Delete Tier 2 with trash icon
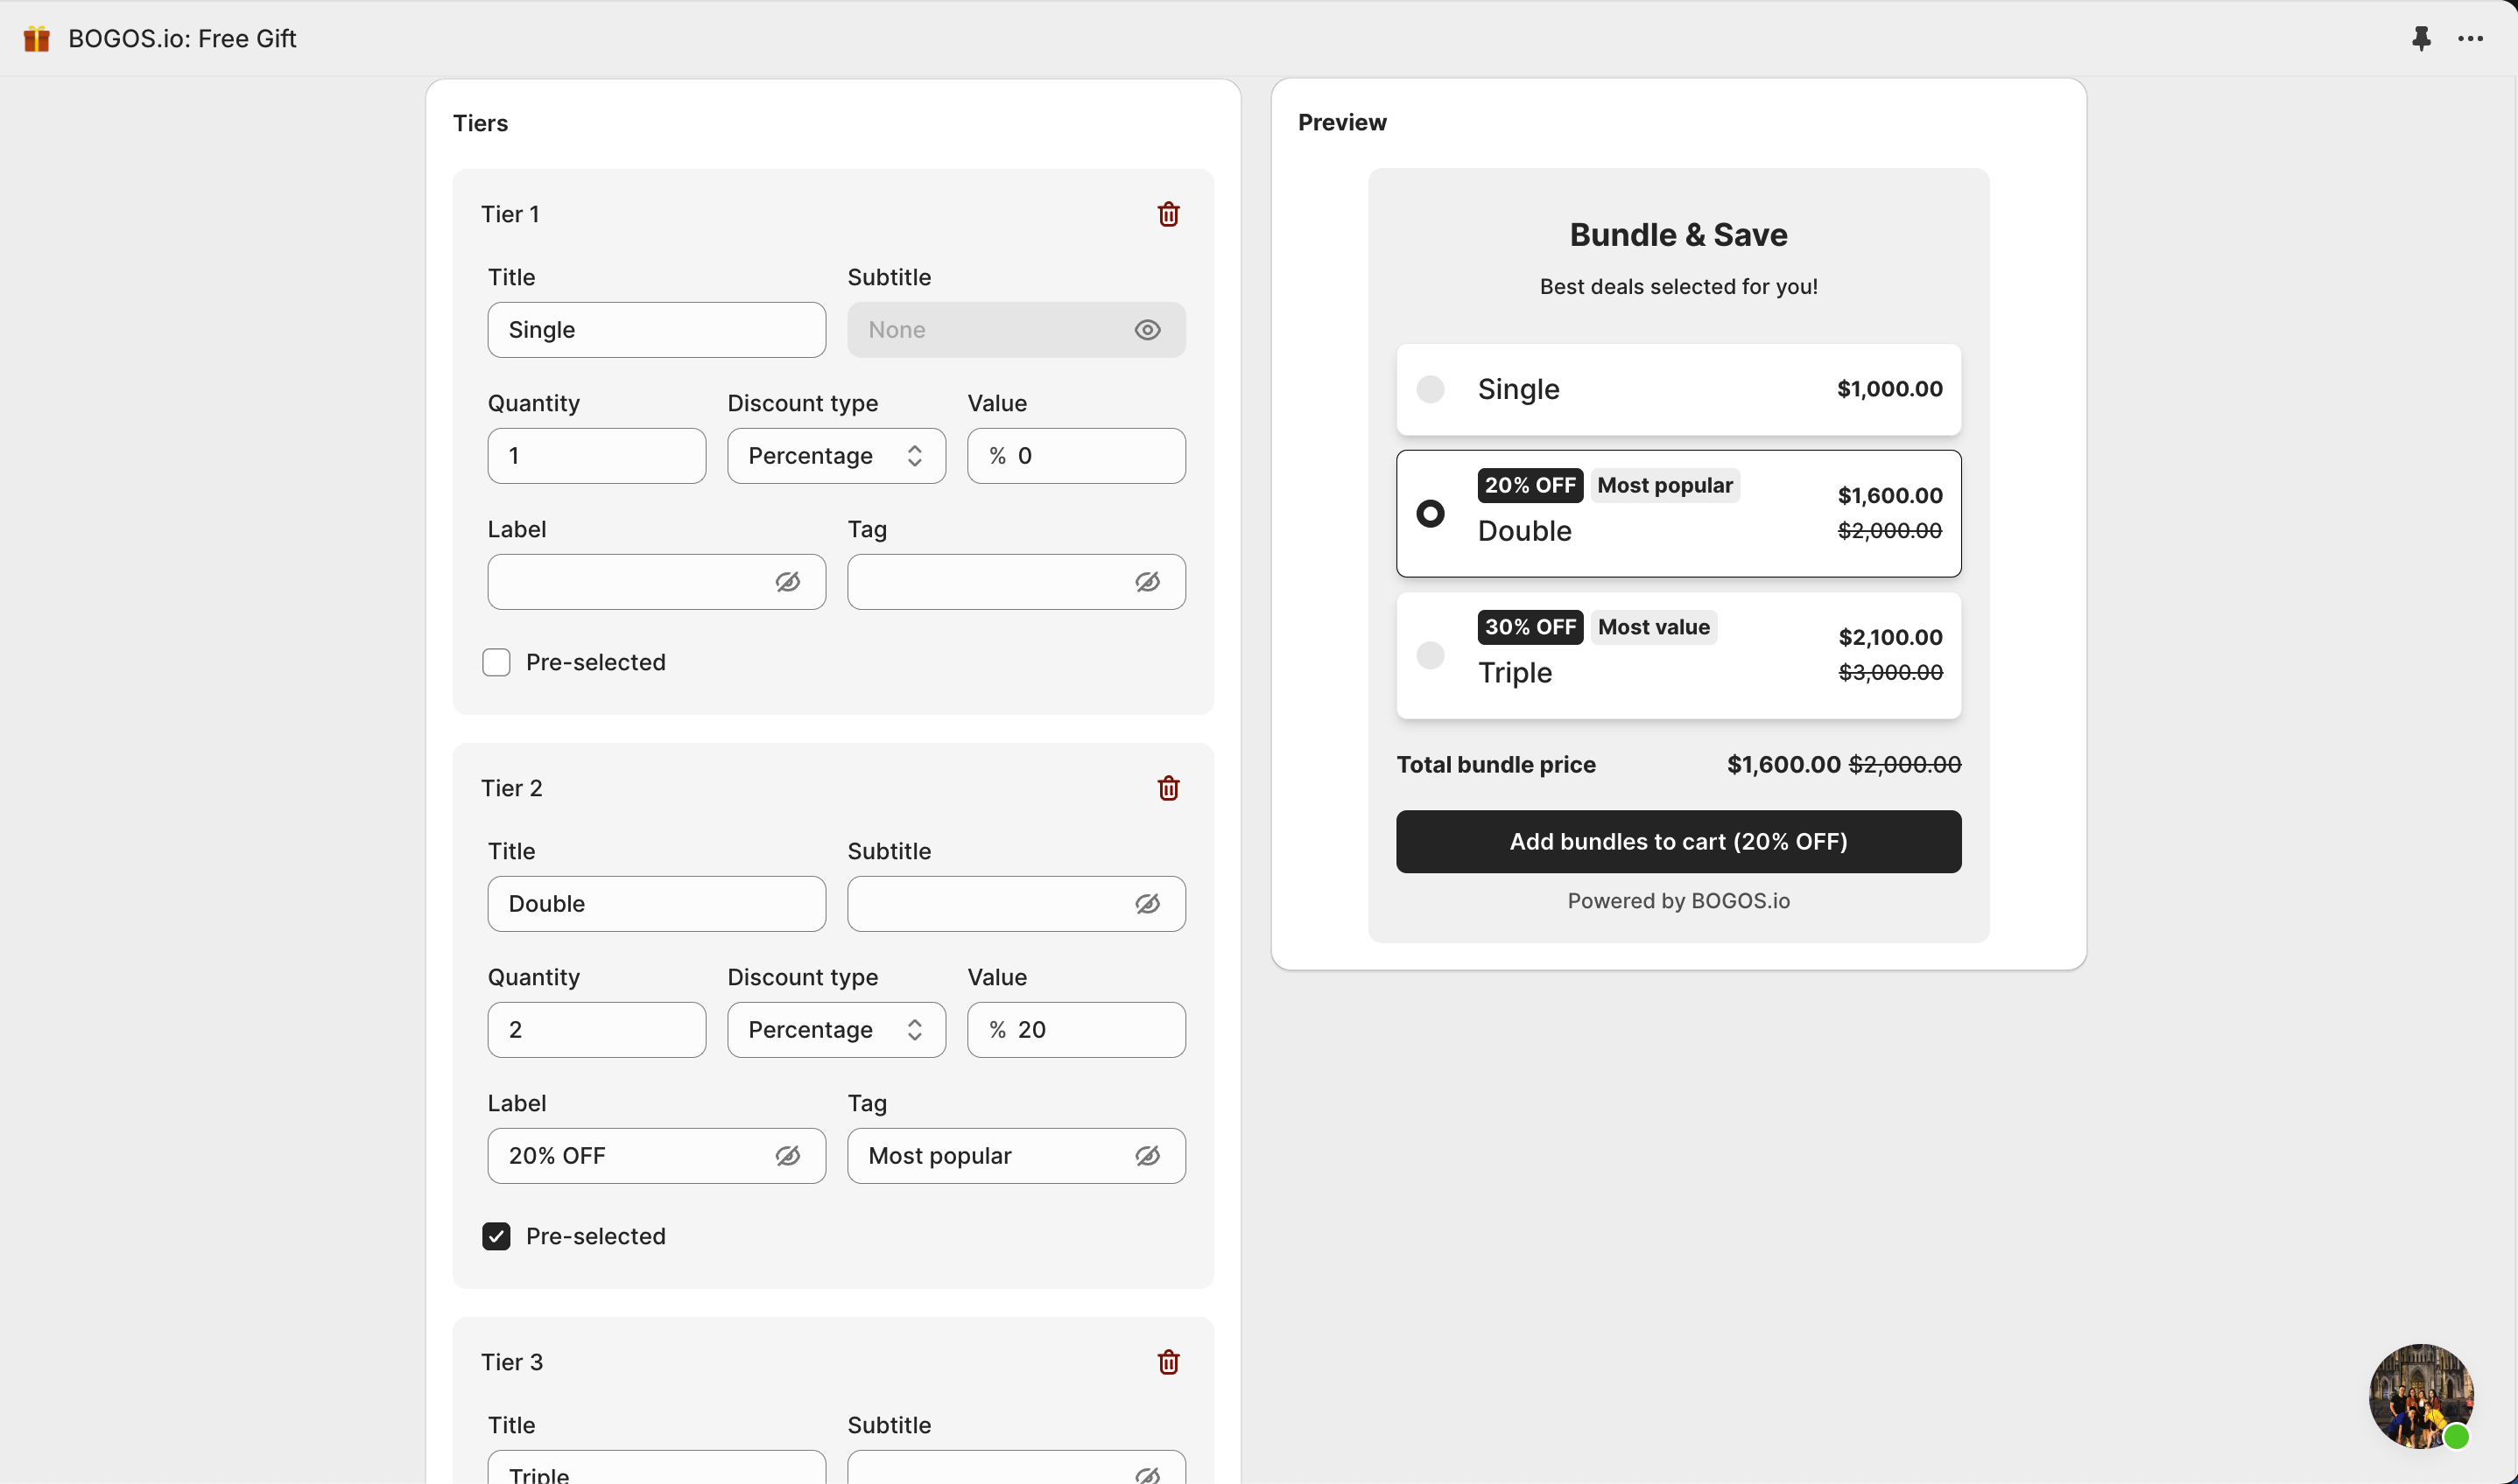The image size is (2518, 1484). [1167, 788]
